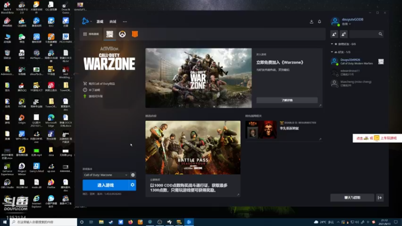Screen dimensions: 402x226
Task: Open PICO PARK desktop shortcut
Action: coord(66,38)
